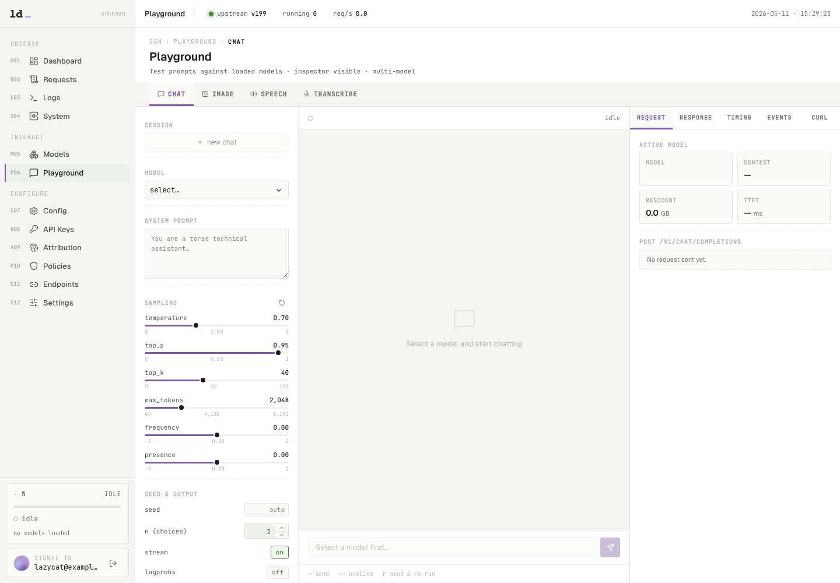Click the CONTEXT card
The width and height of the screenshot is (840, 583).
pos(784,170)
